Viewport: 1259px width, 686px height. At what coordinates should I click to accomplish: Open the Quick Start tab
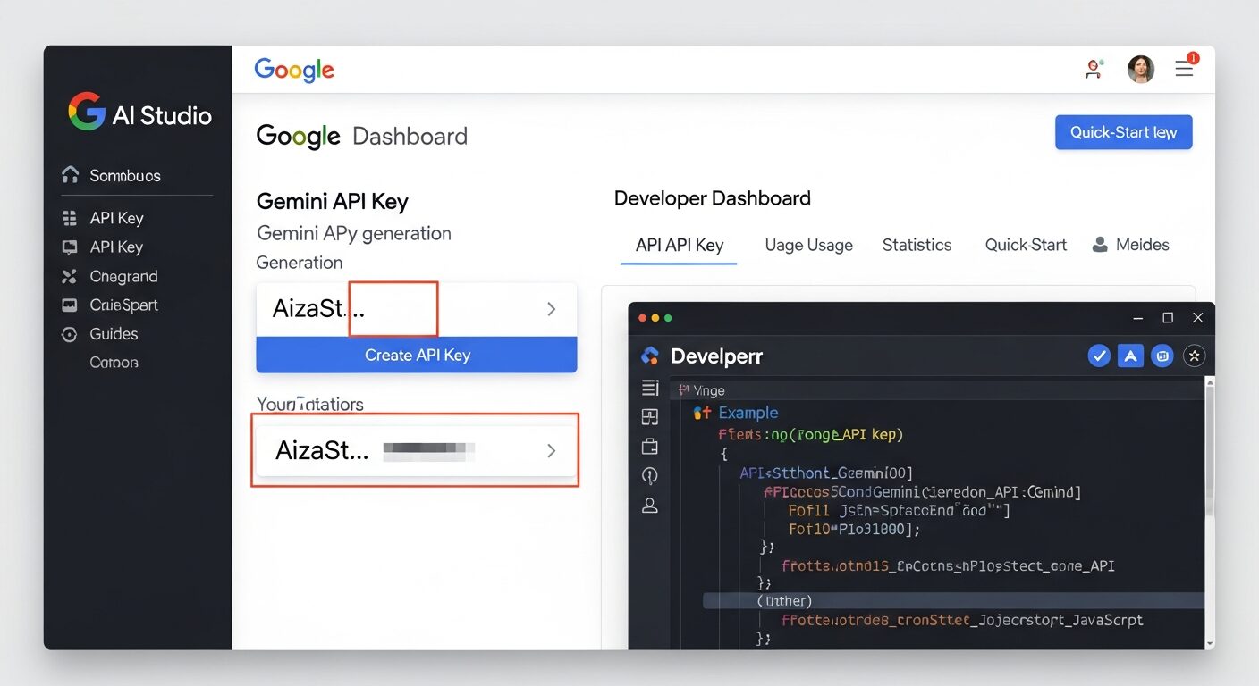(x=1026, y=245)
